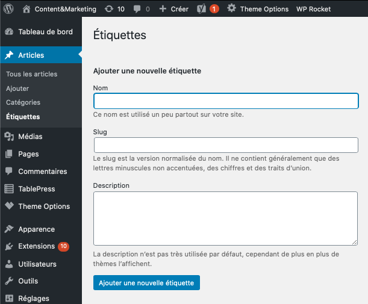Image resolution: width=368 pixels, height=304 pixels.
Task: Open the Catégories submenu link
Action: [x=23, y=103]
